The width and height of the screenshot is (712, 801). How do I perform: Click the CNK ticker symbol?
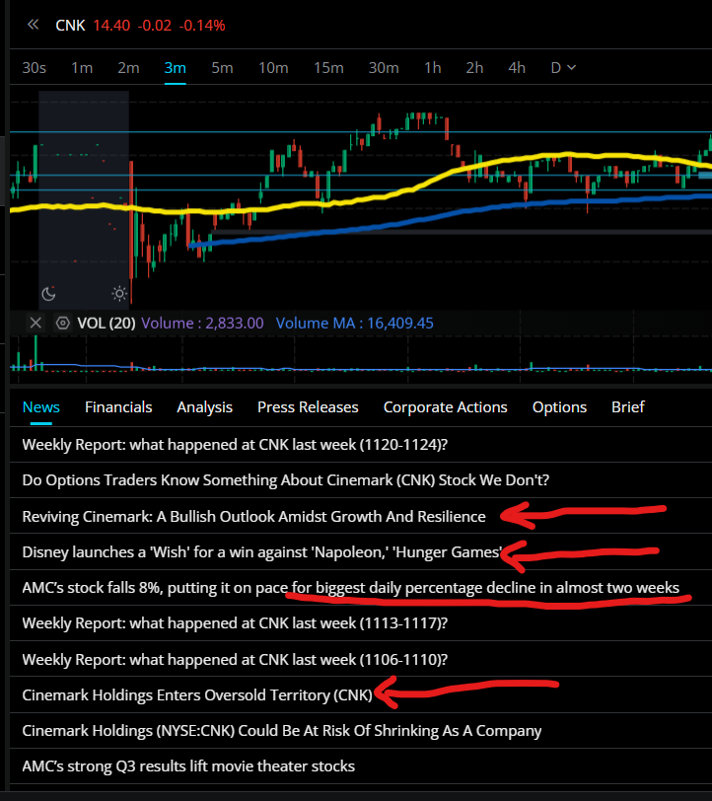click(x=70, y=25)
